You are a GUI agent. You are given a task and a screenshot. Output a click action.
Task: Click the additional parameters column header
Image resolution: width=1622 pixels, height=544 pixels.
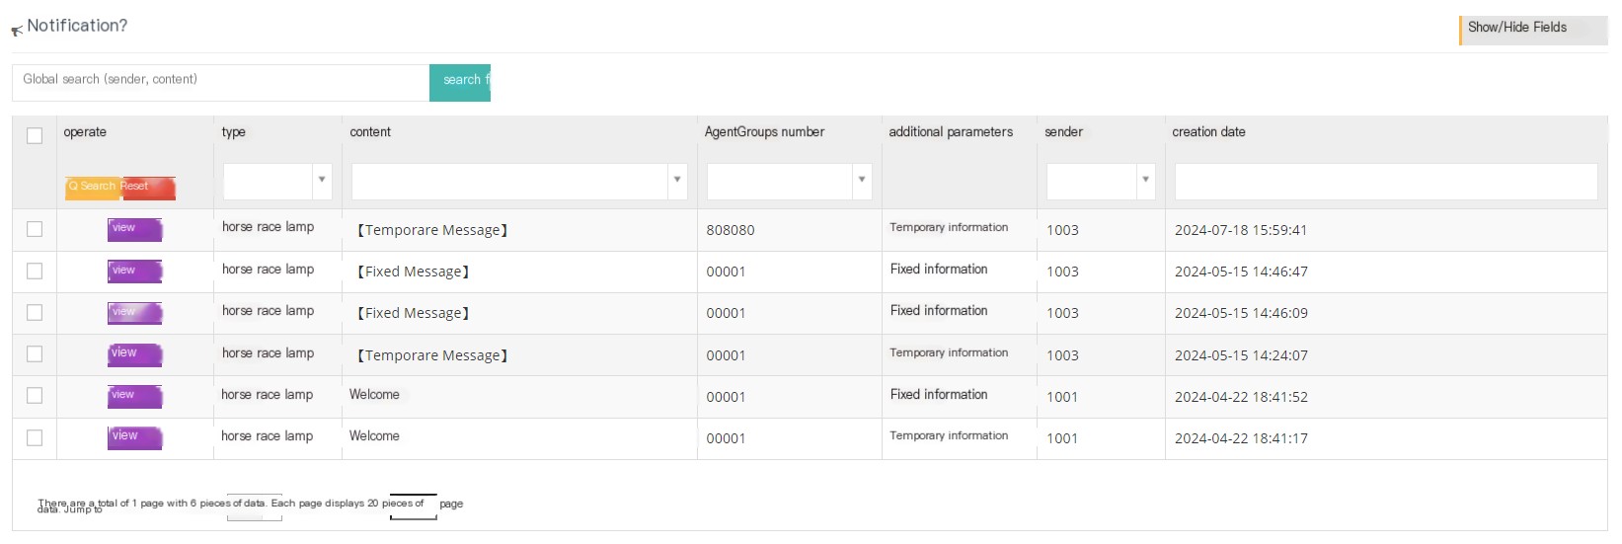coord(951,131)
